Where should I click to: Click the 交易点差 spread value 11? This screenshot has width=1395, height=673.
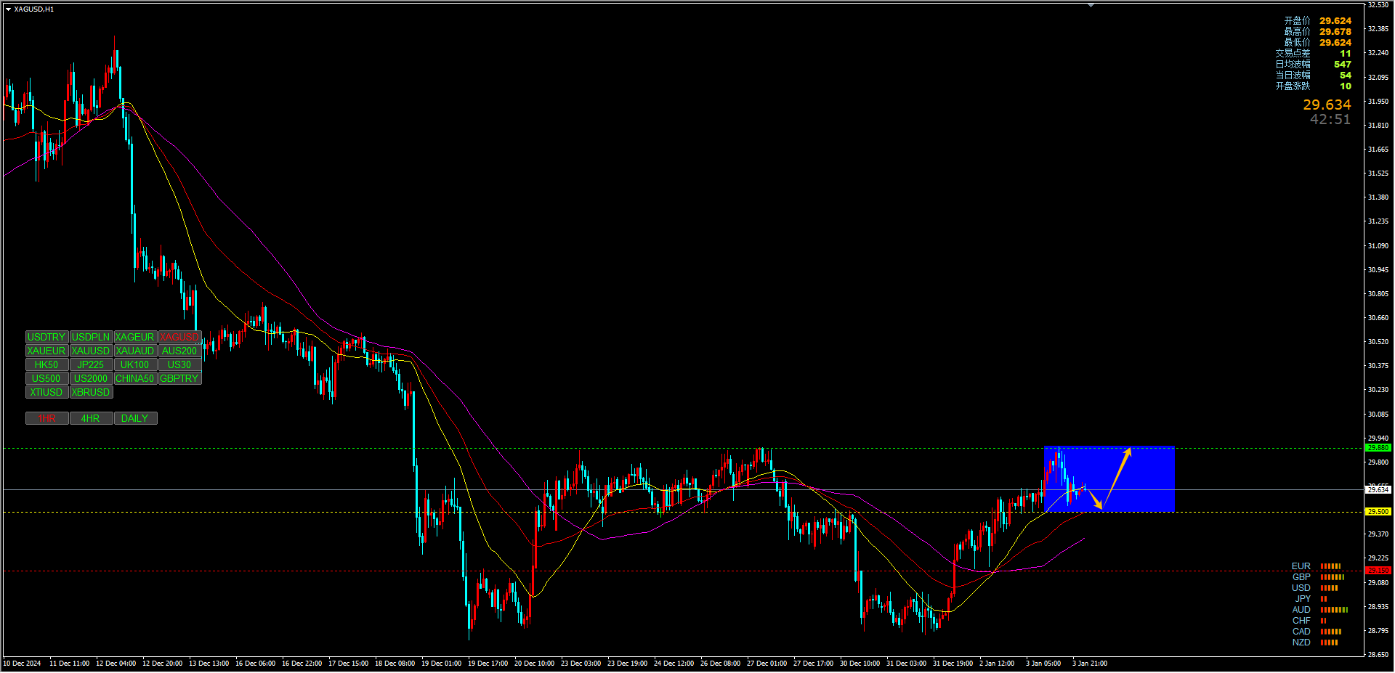[1346, 54]
